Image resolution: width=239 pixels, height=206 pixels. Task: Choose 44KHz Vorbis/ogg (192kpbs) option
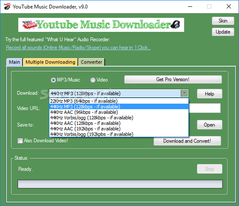coord(119,134)
